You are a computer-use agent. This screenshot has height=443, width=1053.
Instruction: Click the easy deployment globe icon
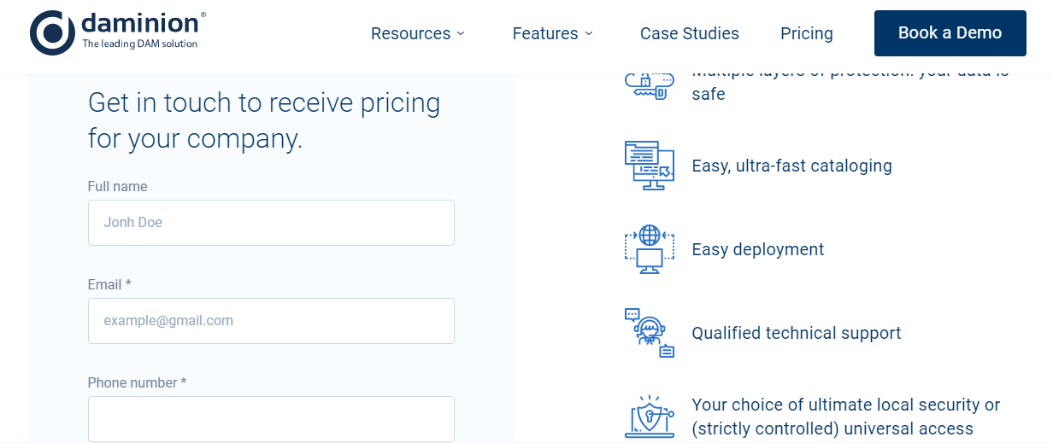tap(649, 249)
